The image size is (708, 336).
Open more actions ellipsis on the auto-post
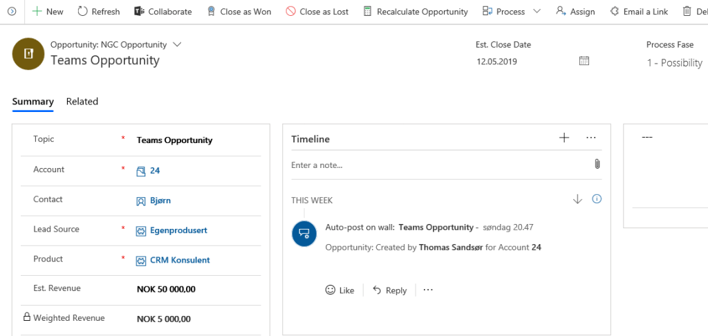pyautogui.click(x=428, y=290)
